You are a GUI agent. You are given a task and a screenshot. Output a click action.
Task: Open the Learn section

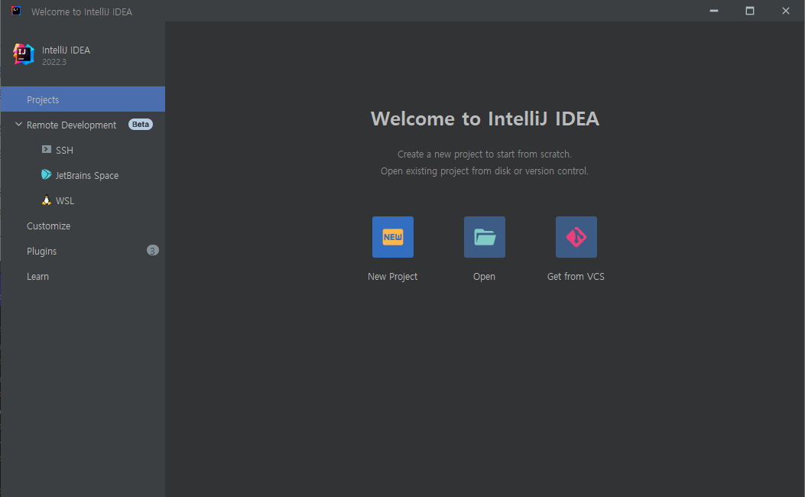[37, 276]
